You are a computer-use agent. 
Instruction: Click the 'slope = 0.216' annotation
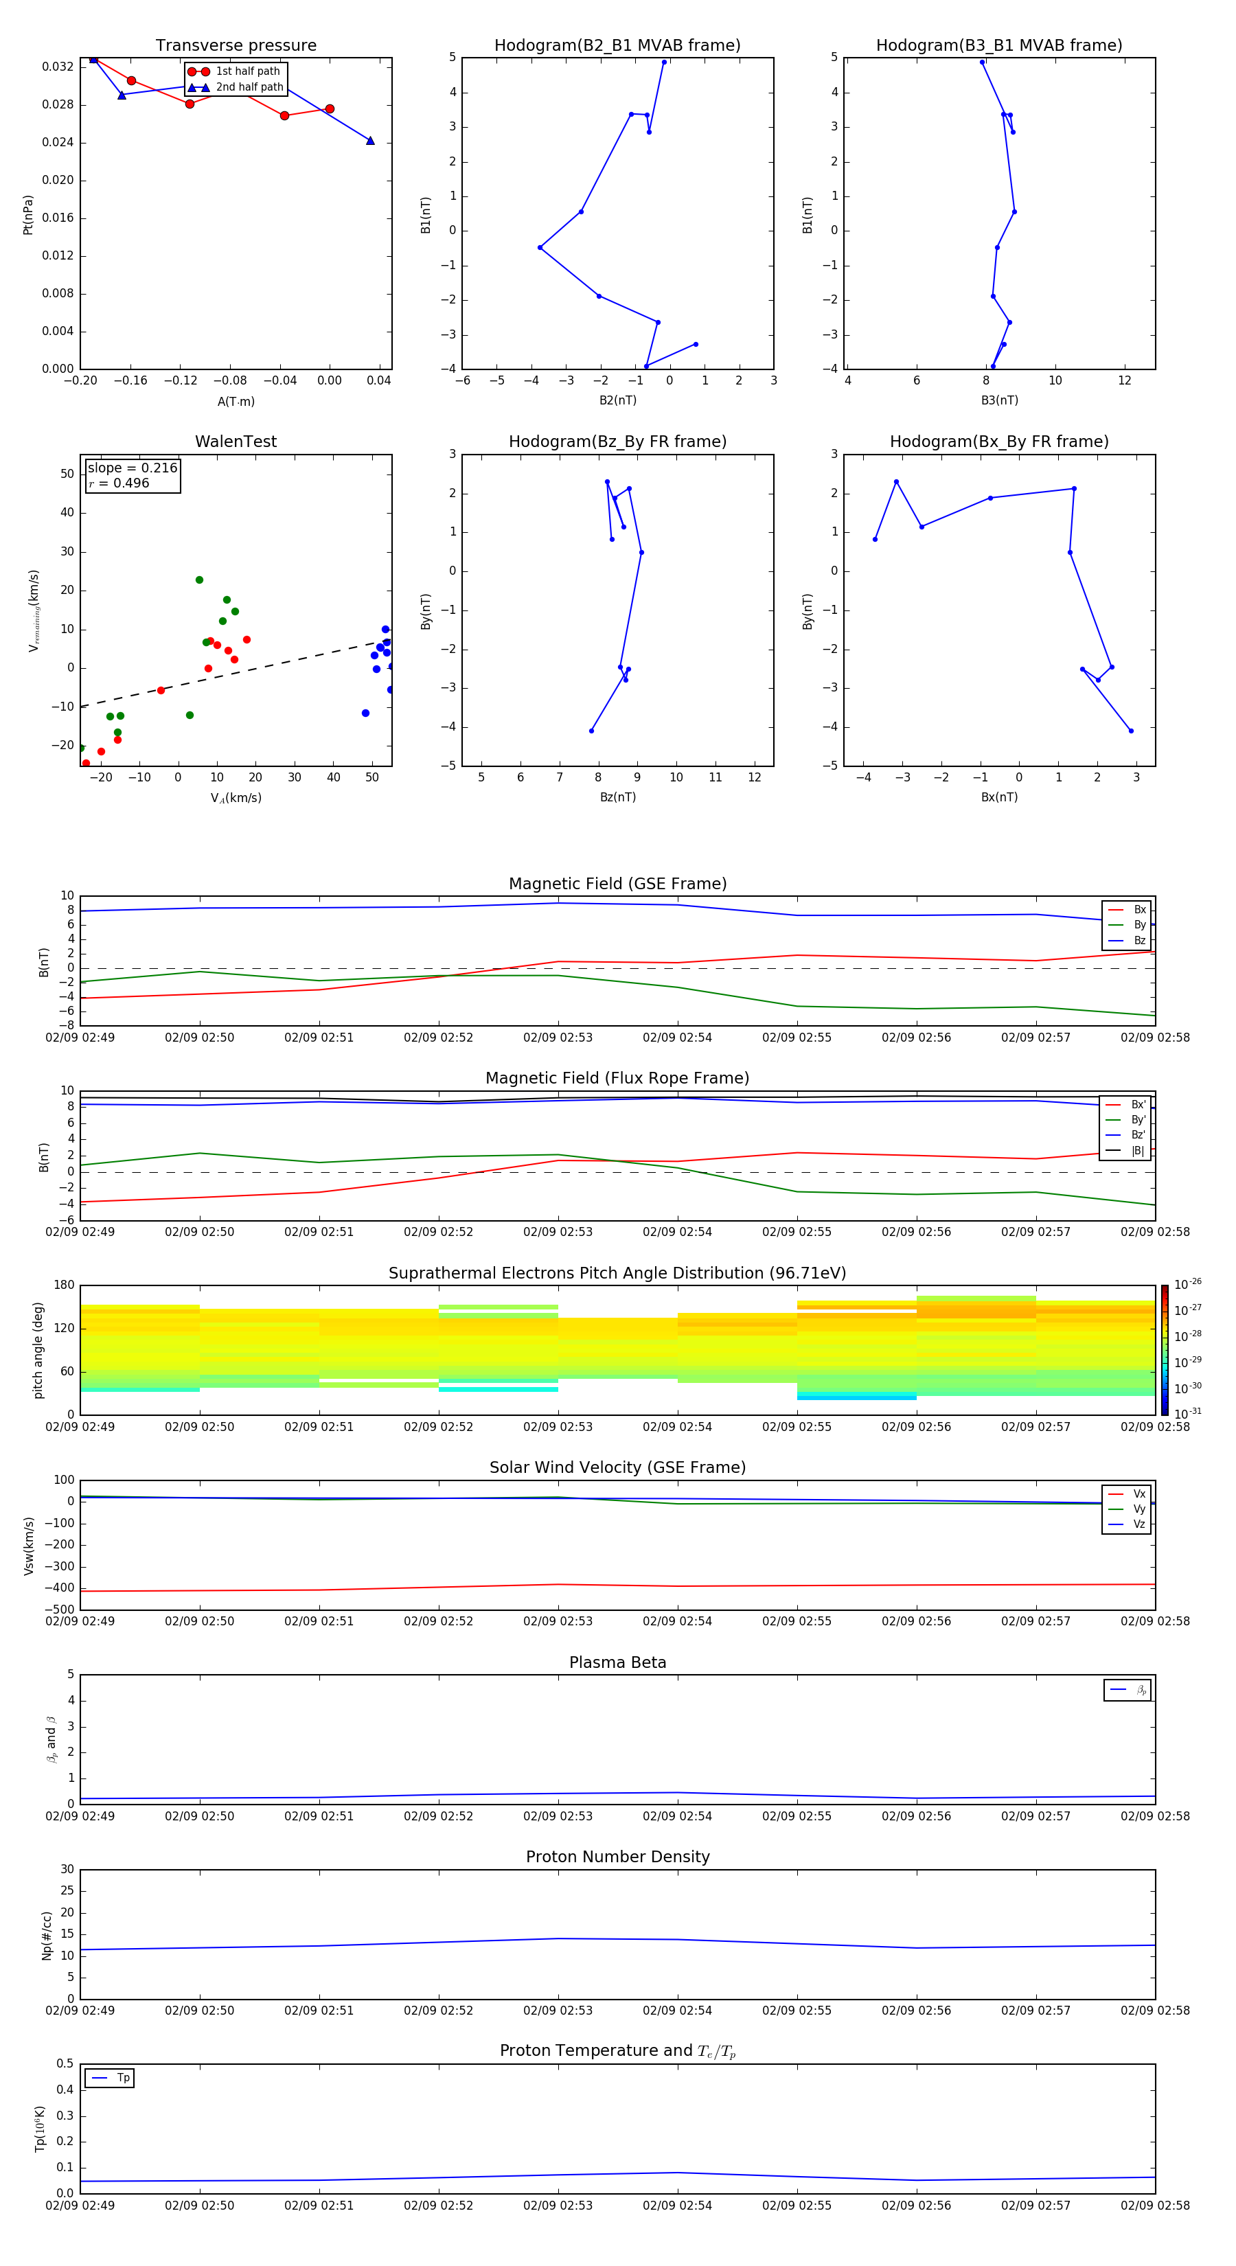pos(132,468)
